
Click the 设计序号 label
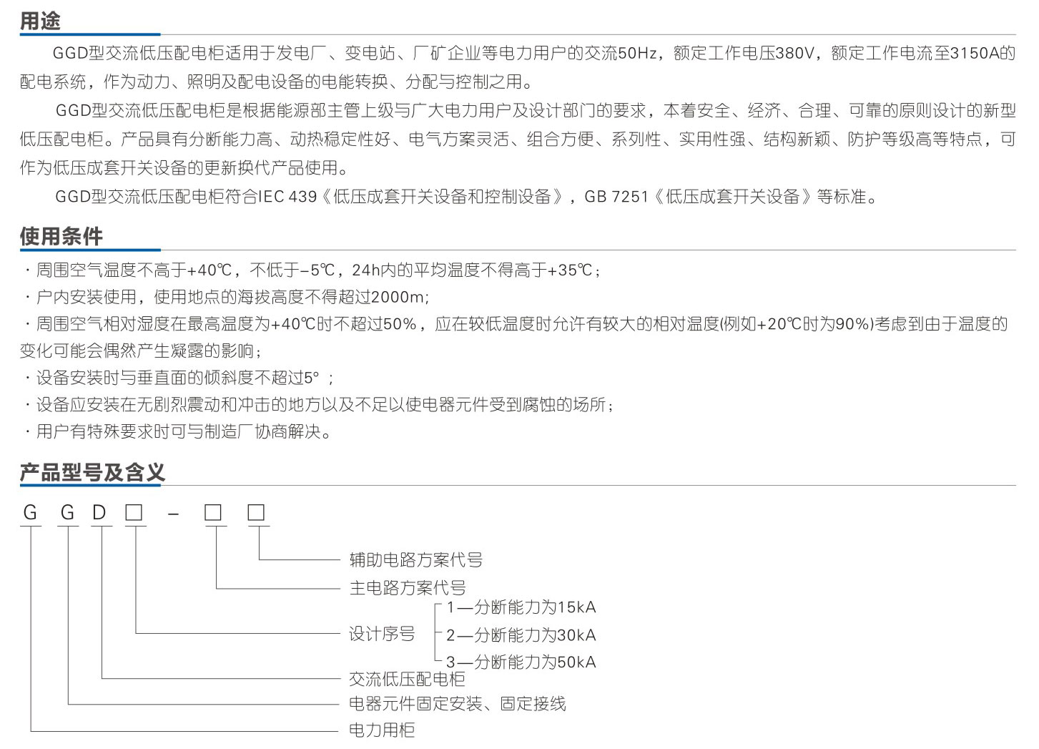pos(382,634)
